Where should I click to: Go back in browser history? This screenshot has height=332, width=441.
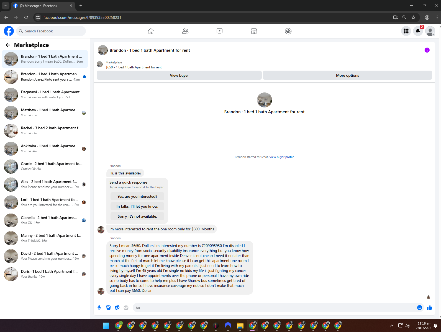[x=6, y=17]
